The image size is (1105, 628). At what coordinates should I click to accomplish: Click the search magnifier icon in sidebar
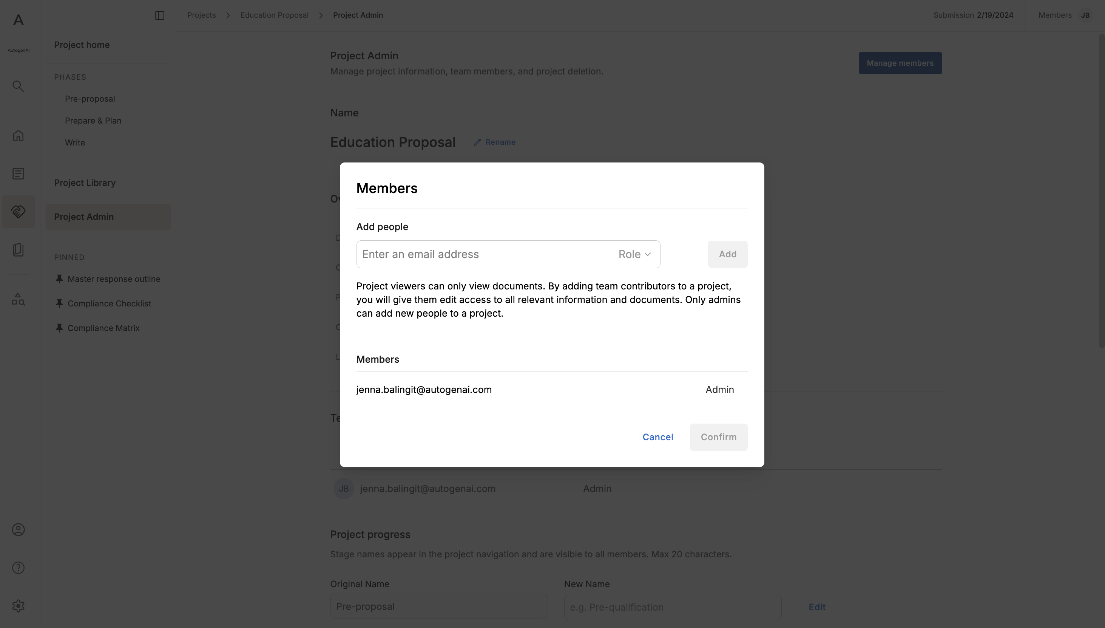pos(18,86)
